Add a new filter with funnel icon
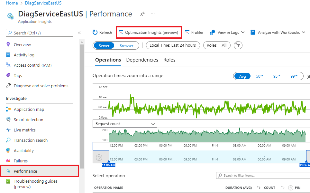The image size is (310, 193). (x=238, y=45)
